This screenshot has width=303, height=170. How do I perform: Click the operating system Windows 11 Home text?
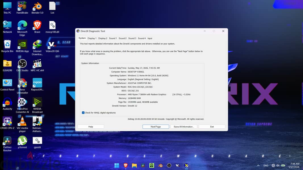click(x=148, y=76)
